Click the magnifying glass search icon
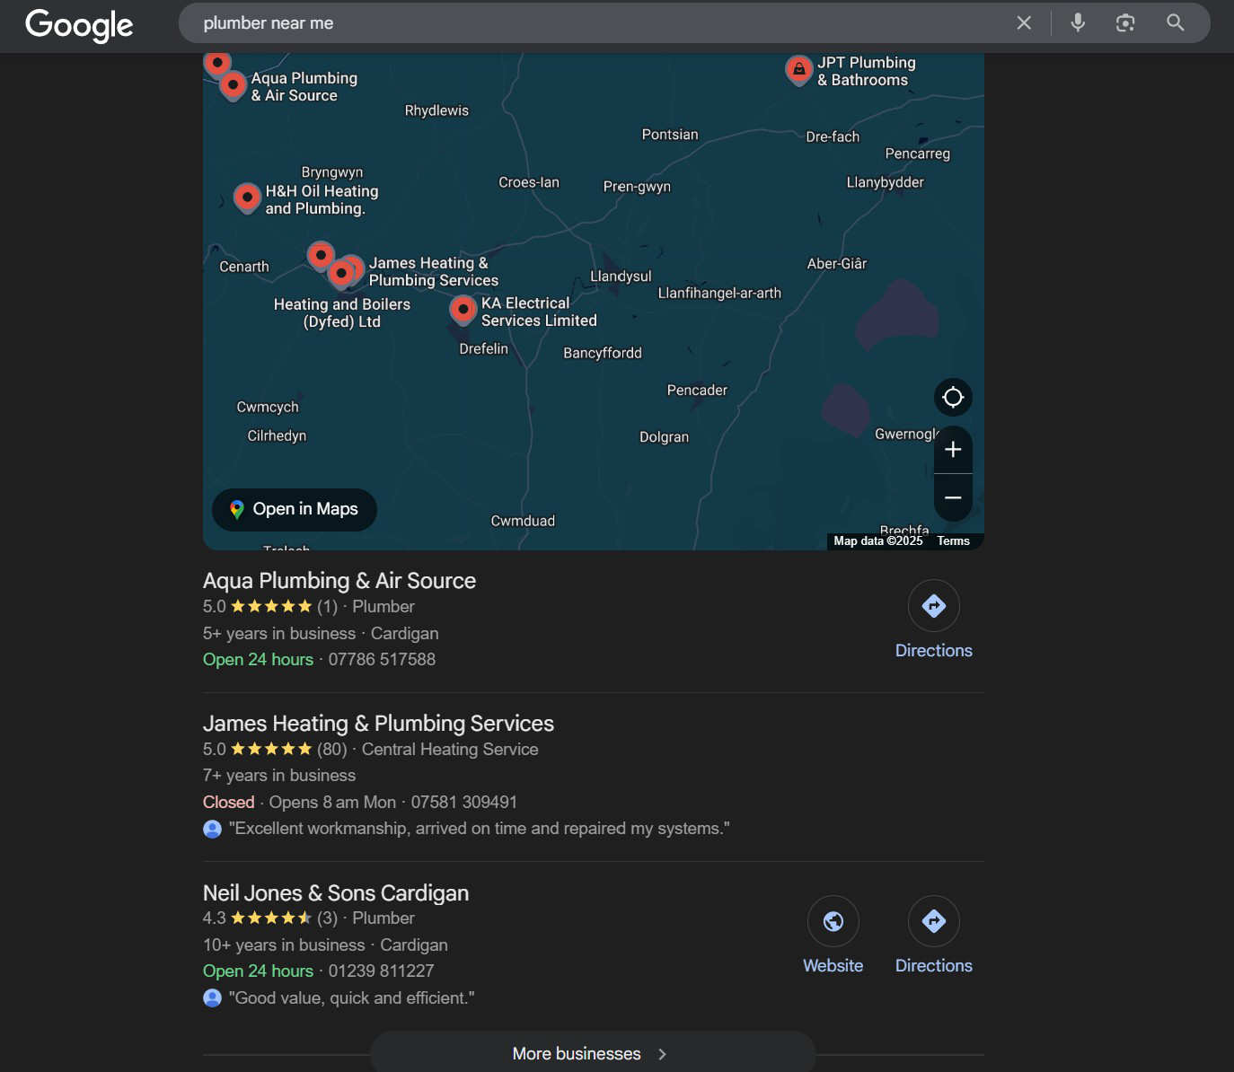Viewport: 1234px width, 1072px height. point(1175,23)
